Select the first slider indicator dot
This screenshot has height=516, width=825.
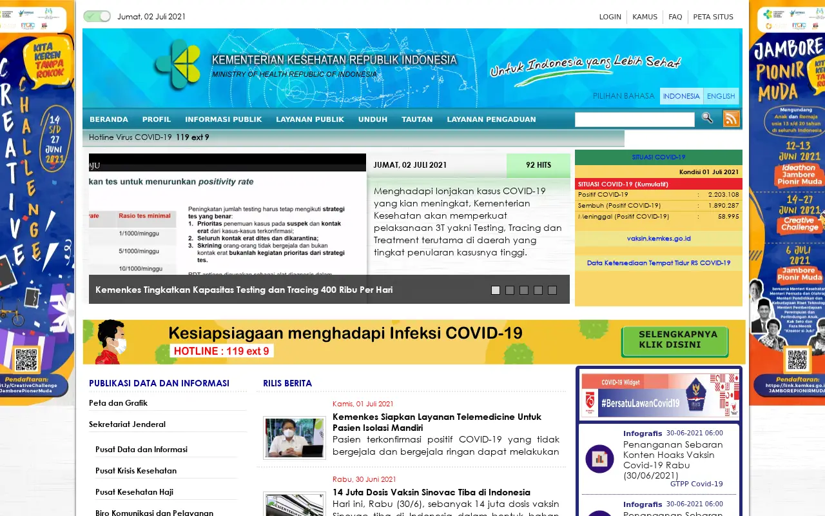coord(495,290)
